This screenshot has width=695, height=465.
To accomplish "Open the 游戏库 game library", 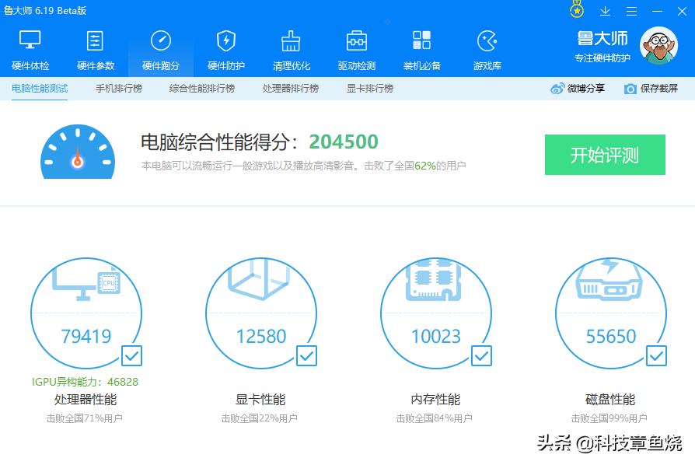I will [x=487, y=47].
